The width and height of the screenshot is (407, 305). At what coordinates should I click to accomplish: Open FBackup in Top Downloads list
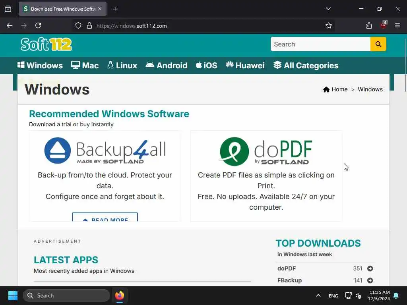point(289,280)
